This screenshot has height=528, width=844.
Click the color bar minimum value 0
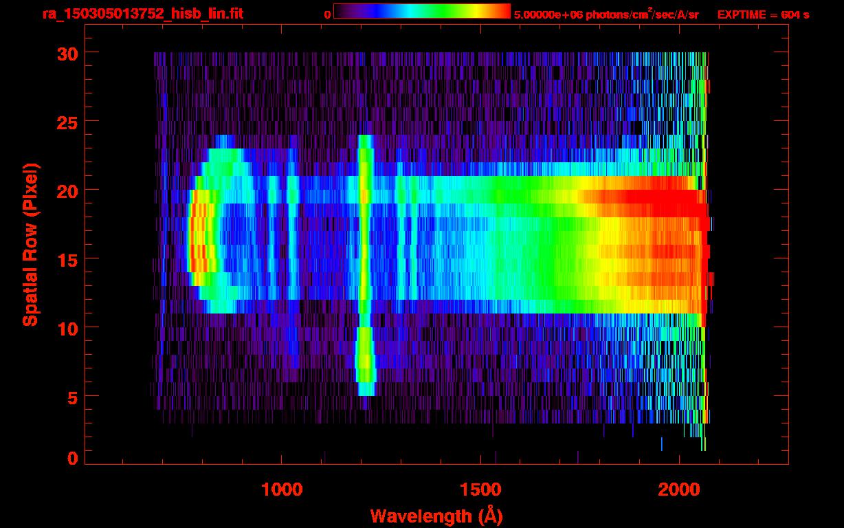(x=327, y=15)
